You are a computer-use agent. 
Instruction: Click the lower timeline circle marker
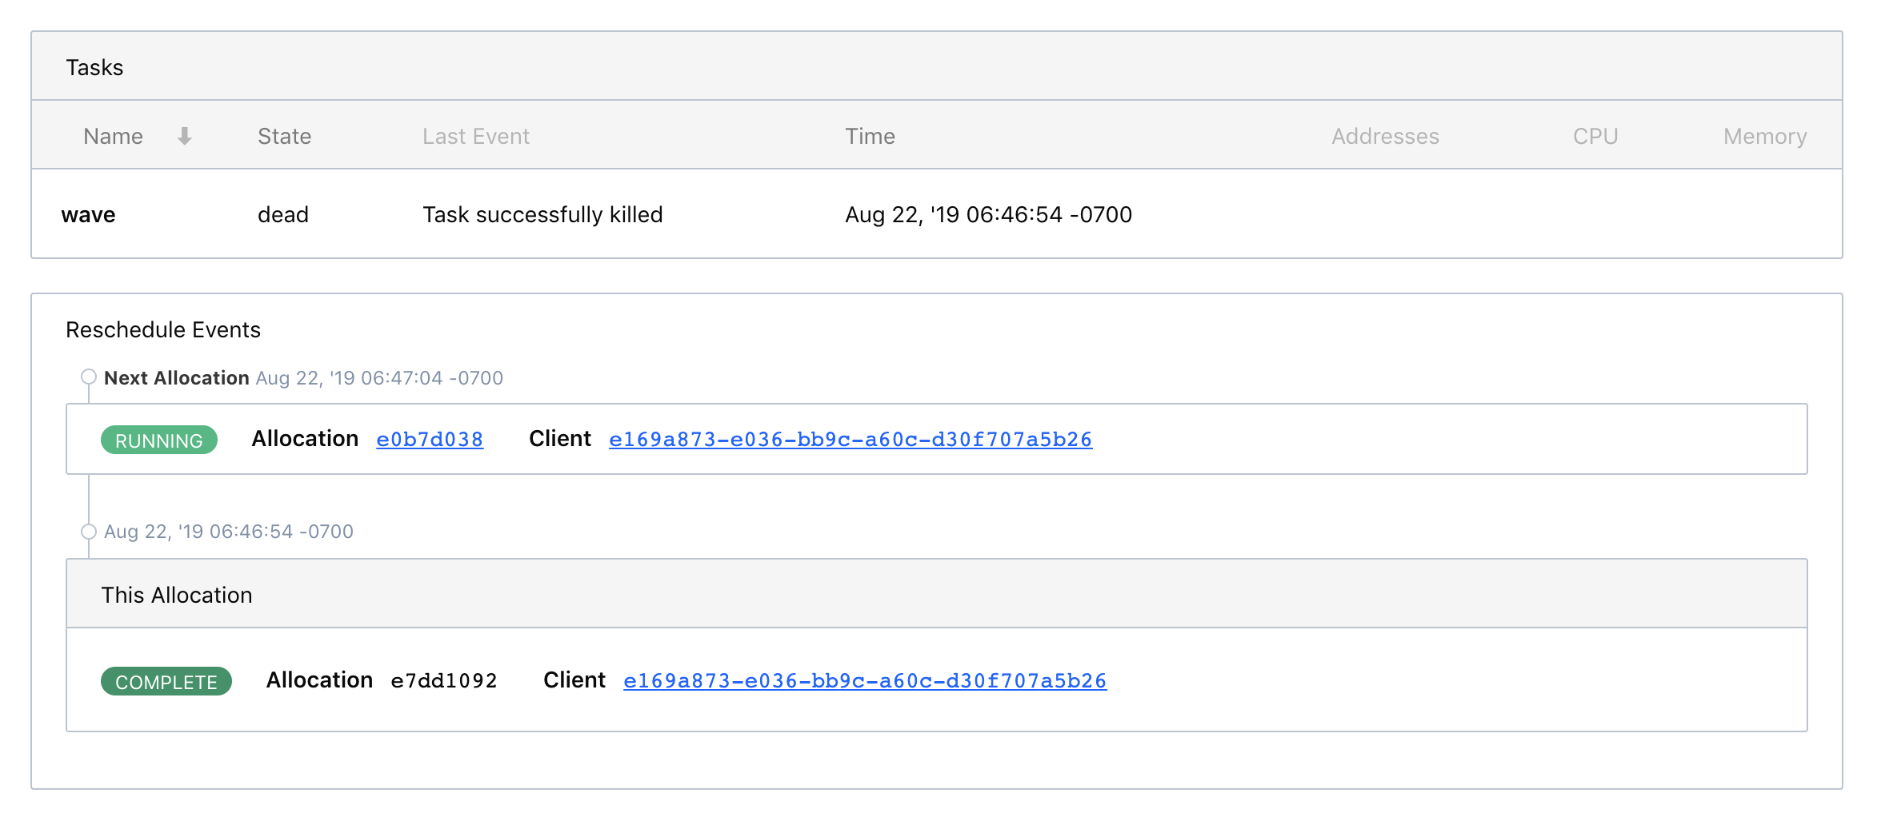pyautogui.click(x=89, y=532)
